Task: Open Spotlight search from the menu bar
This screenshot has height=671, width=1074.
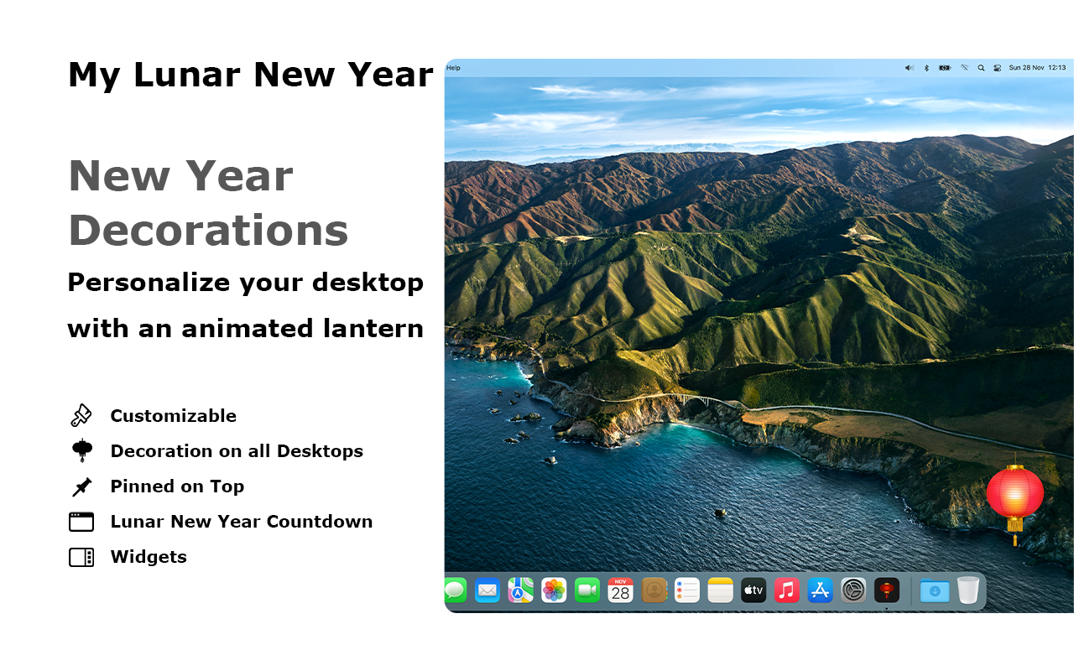Action: [981, 67]
